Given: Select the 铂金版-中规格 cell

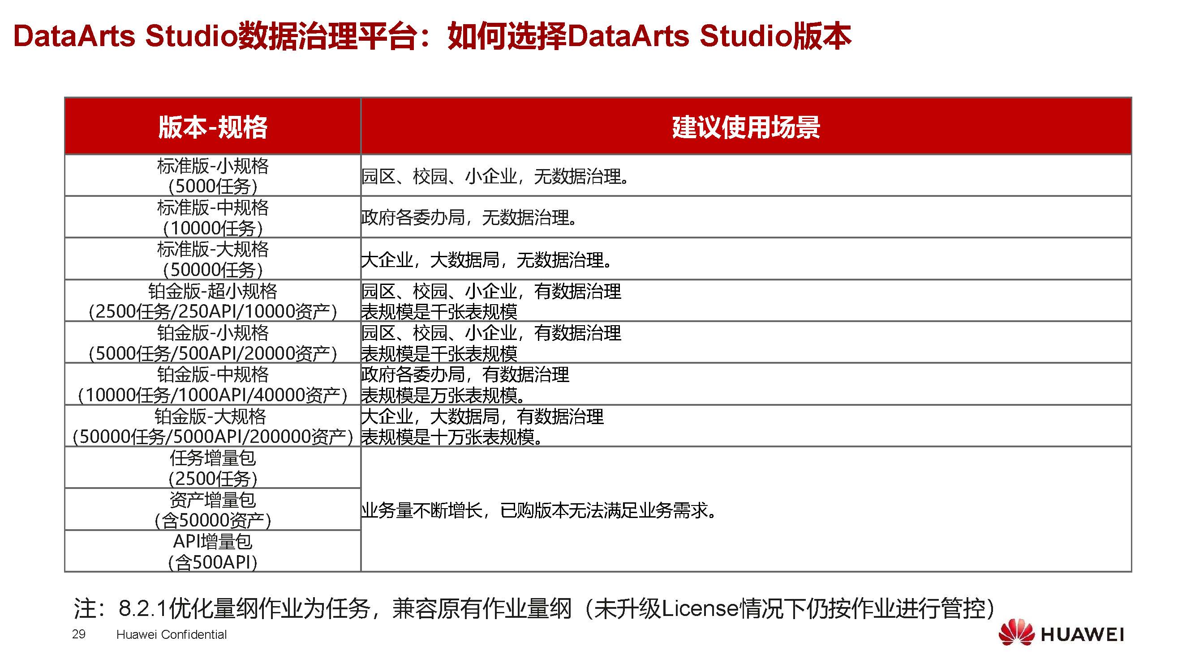Looking at the screenshot, I should pyautogui.click(x=212, y=384).
